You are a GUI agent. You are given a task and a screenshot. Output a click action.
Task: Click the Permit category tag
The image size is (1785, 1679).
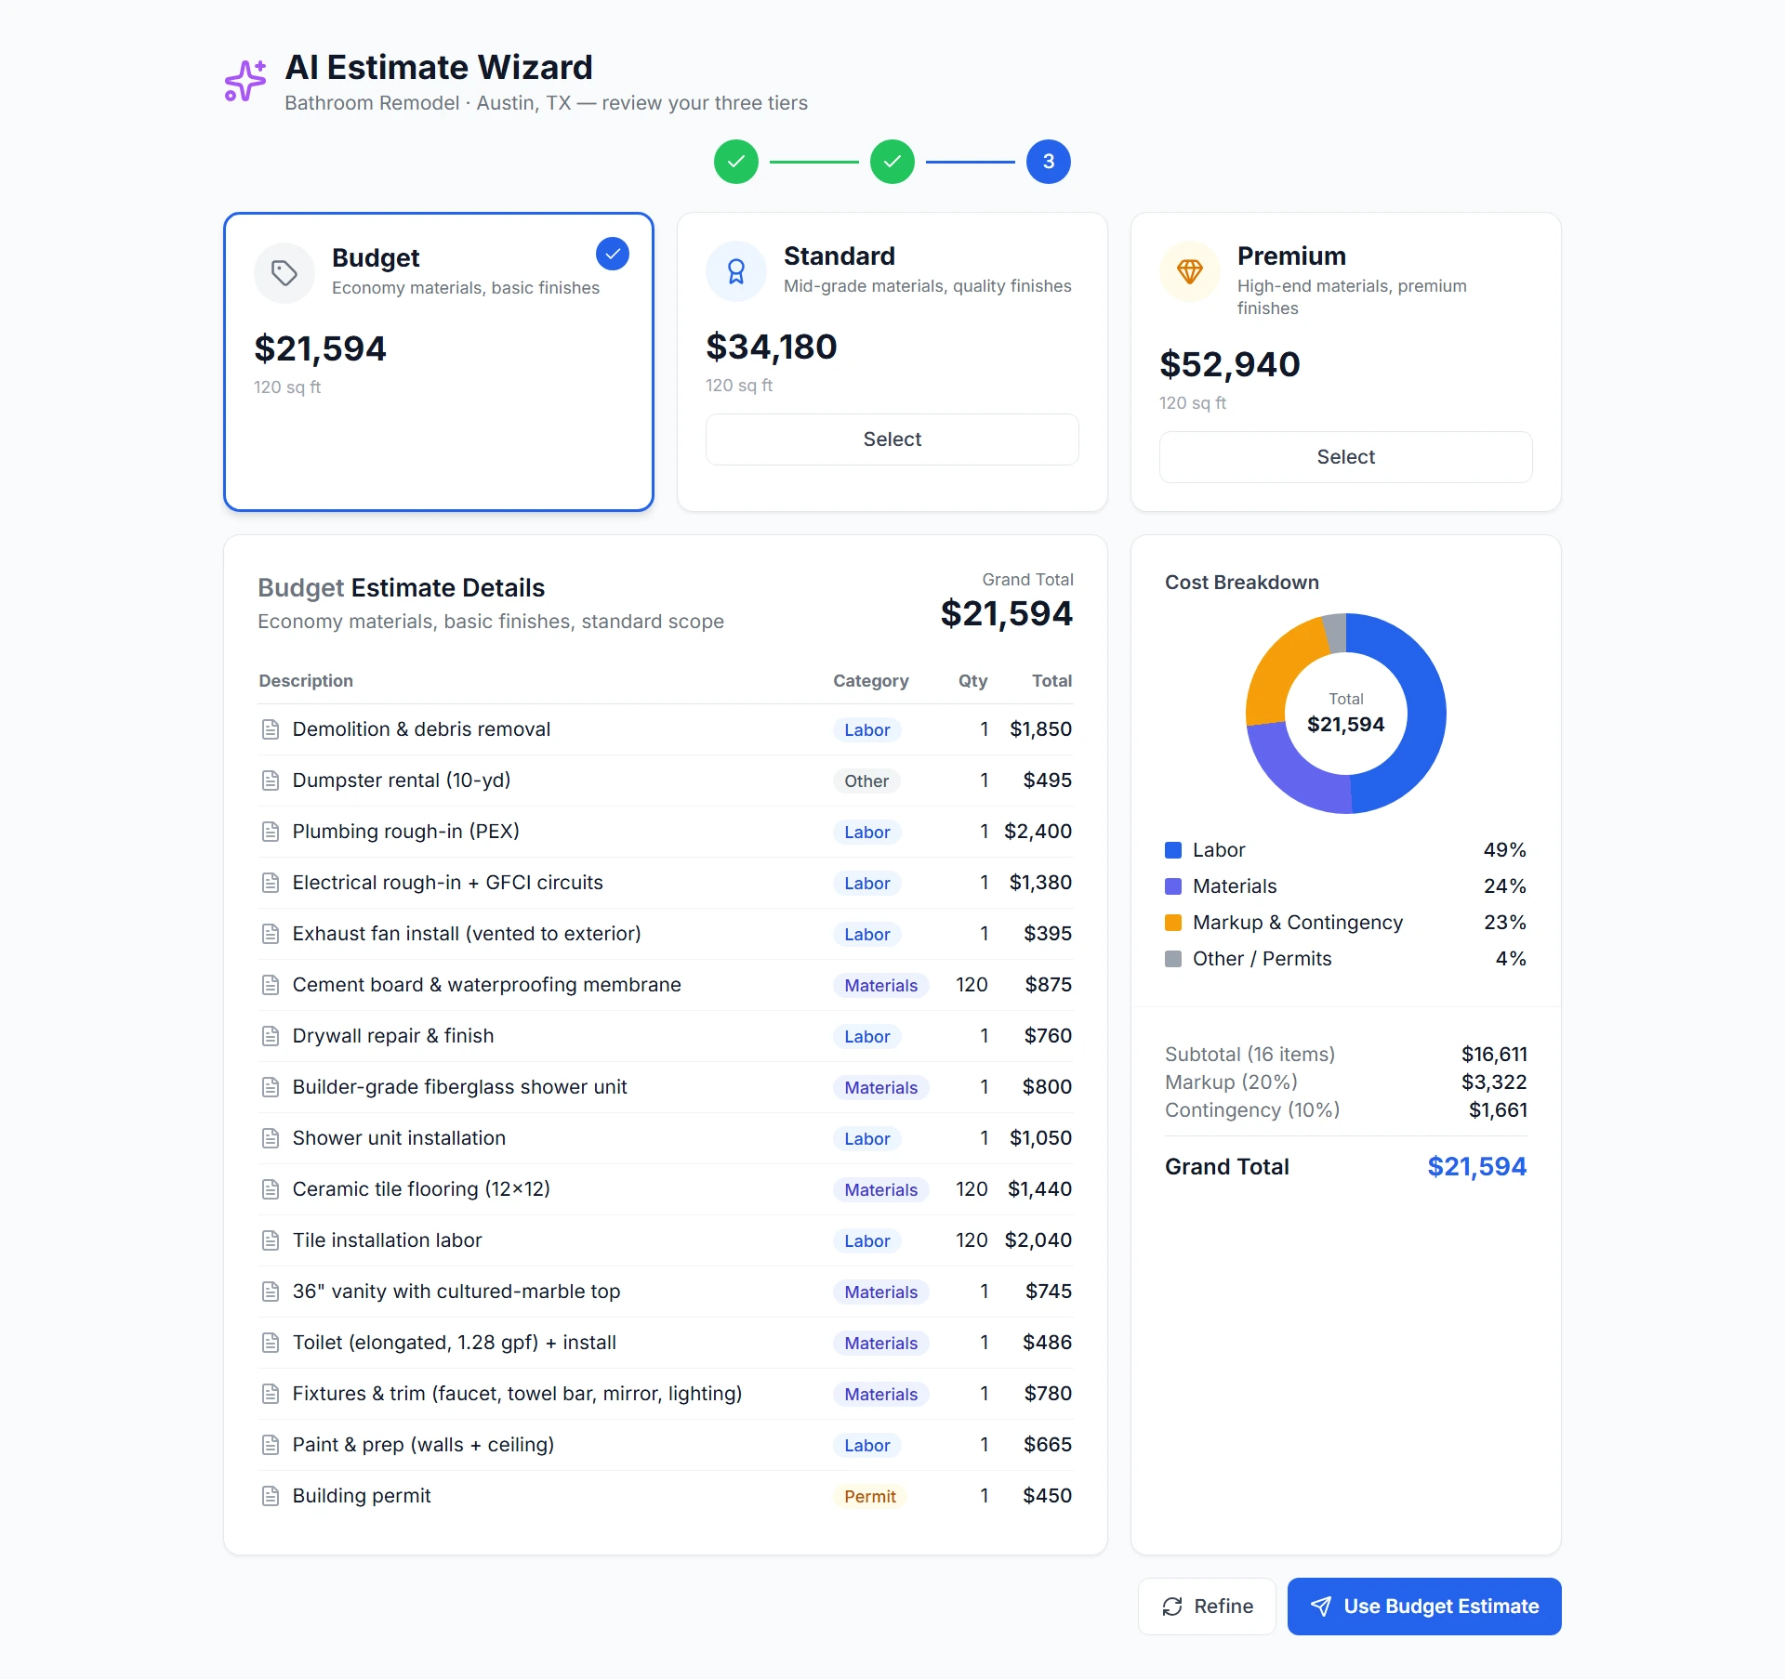point(870,1497)
